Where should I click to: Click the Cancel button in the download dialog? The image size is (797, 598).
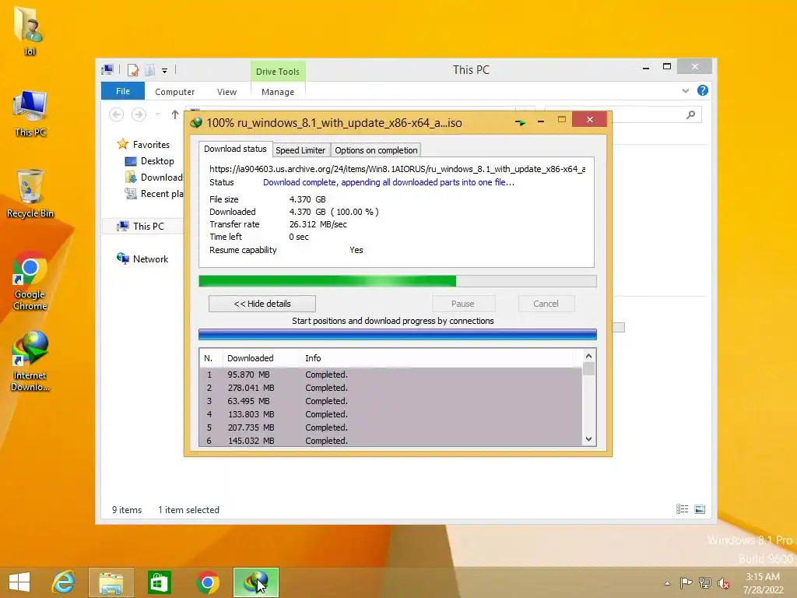click(x=546, y=304)
